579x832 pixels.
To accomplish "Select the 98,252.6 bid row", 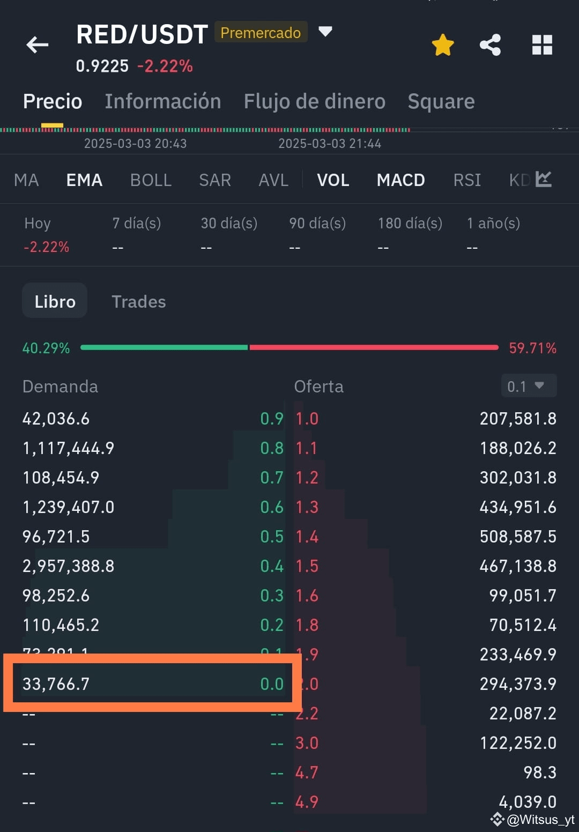I will click(153, 595).
